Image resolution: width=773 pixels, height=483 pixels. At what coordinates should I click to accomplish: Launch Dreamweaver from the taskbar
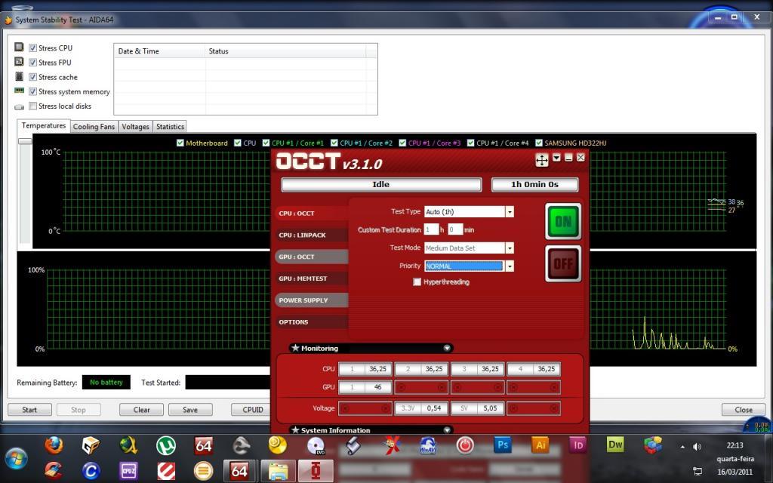point(615,445)
